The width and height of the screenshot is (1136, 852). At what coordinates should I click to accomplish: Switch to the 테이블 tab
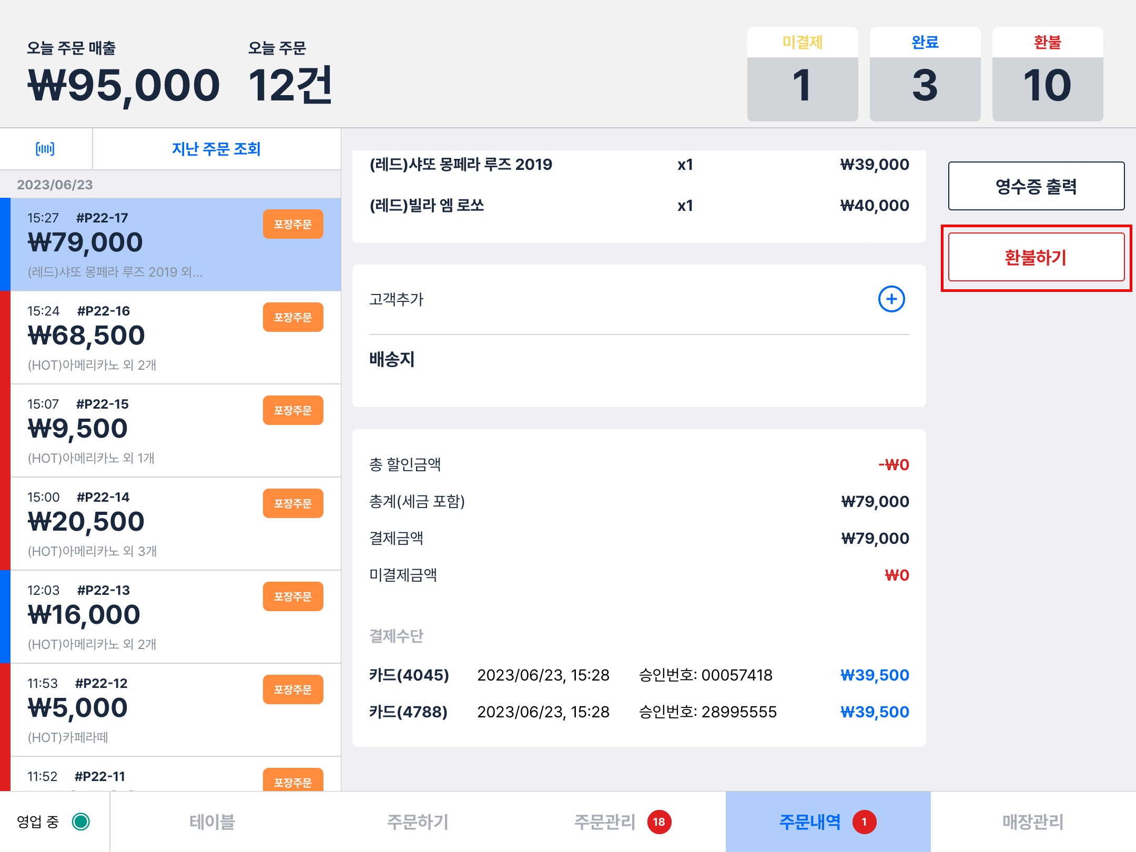[x=212, y=821]
